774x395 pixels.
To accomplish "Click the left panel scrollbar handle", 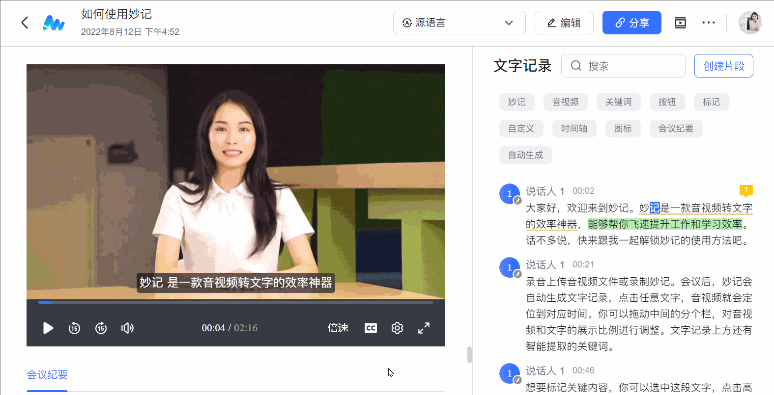I will 469,355.
